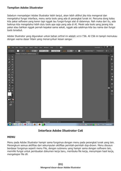The height and width of the screenshot is (171, 121).
Task: Select the Eyedropper tool
Action: 9,83
